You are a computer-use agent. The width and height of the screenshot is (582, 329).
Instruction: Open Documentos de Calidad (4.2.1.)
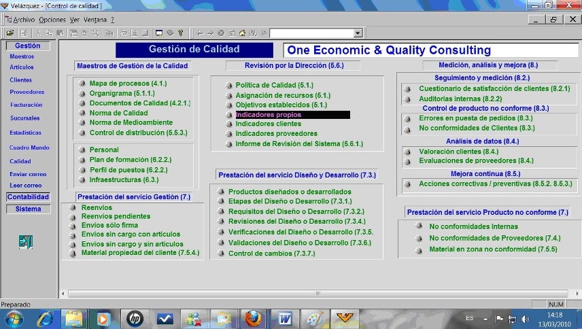click(140, 103)
